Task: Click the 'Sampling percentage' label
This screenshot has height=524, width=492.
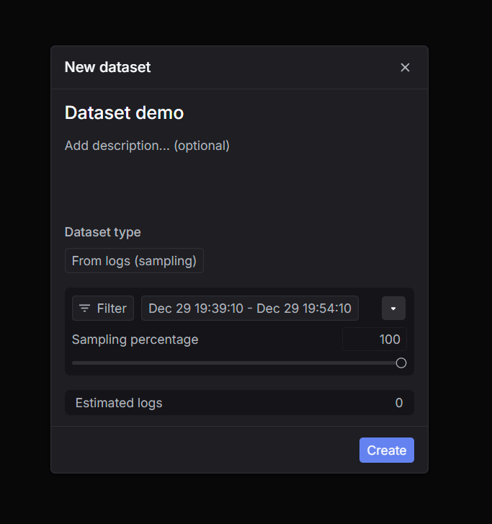Action: tap(135, 339)
